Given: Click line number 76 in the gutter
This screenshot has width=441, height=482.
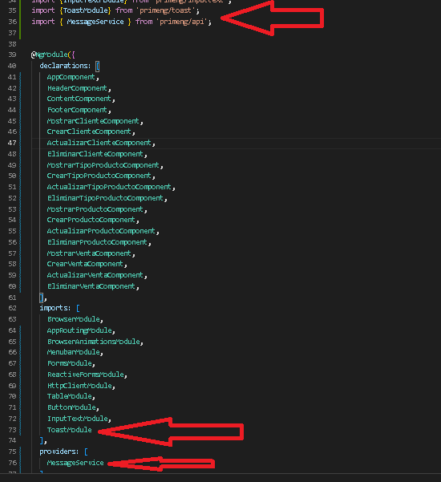Looking at the screenshot, I should (12, 463).
